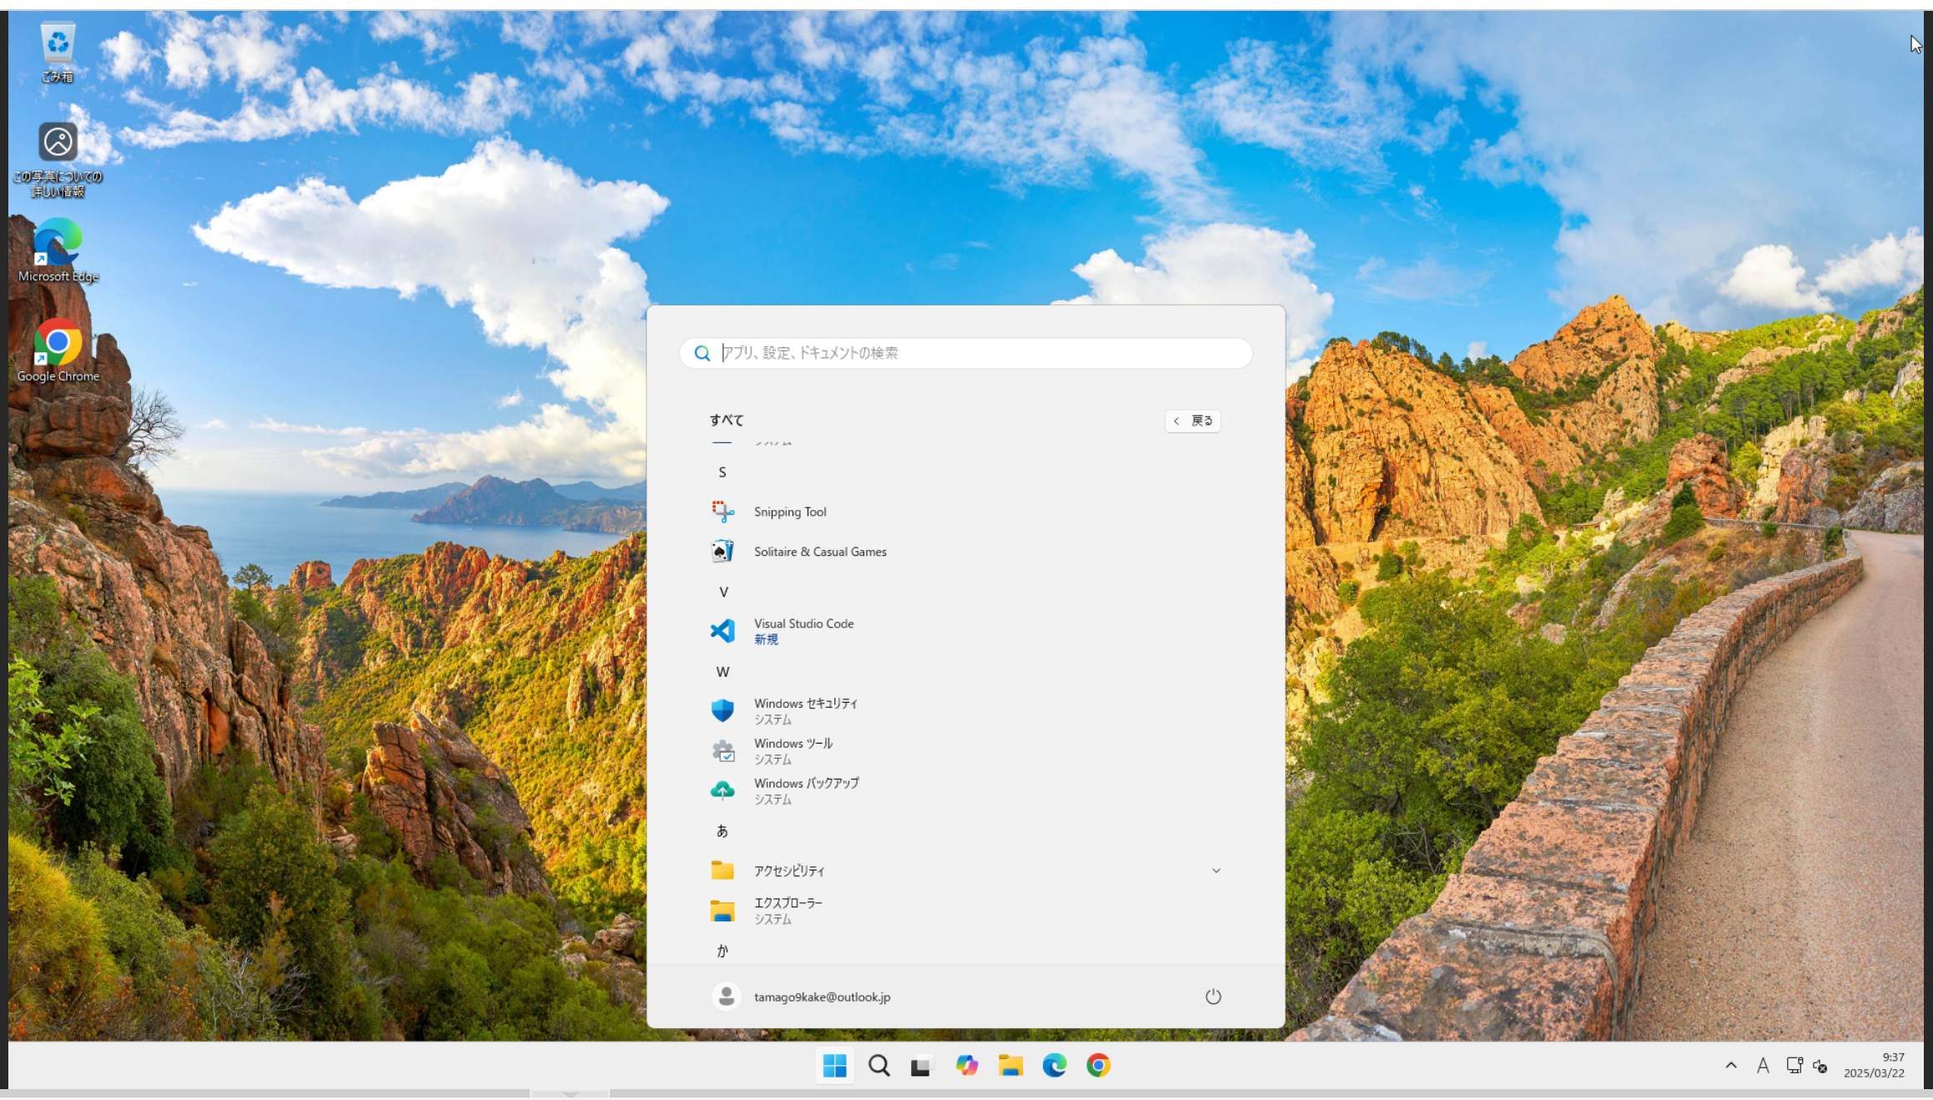Toggle the Start menu button
Viewport: 1933px width, 1100px height.
click(834, 1066)
